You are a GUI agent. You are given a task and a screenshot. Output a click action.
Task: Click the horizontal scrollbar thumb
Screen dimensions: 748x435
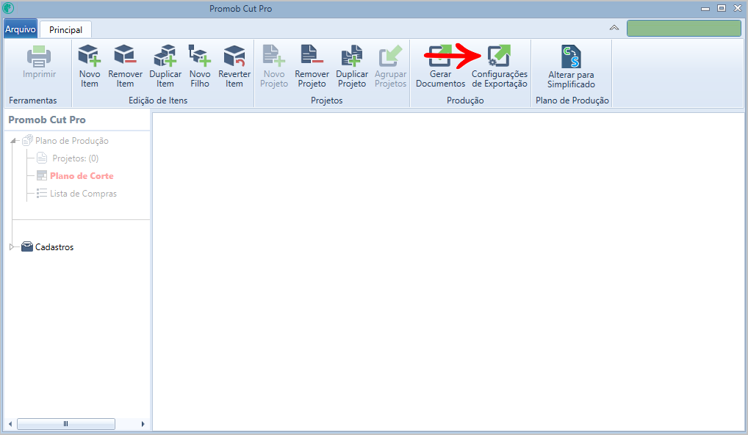click(x=66, y=423)
